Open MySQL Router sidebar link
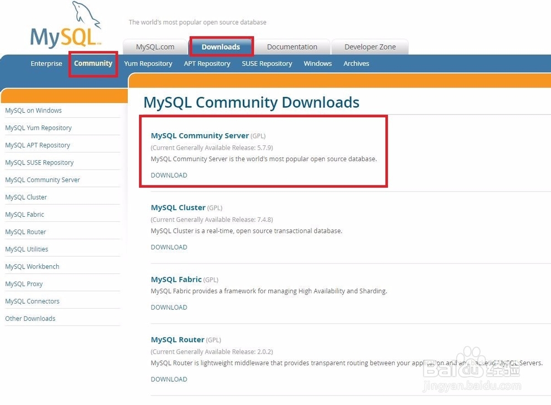The image size is (551, 405). click(26, 232)
